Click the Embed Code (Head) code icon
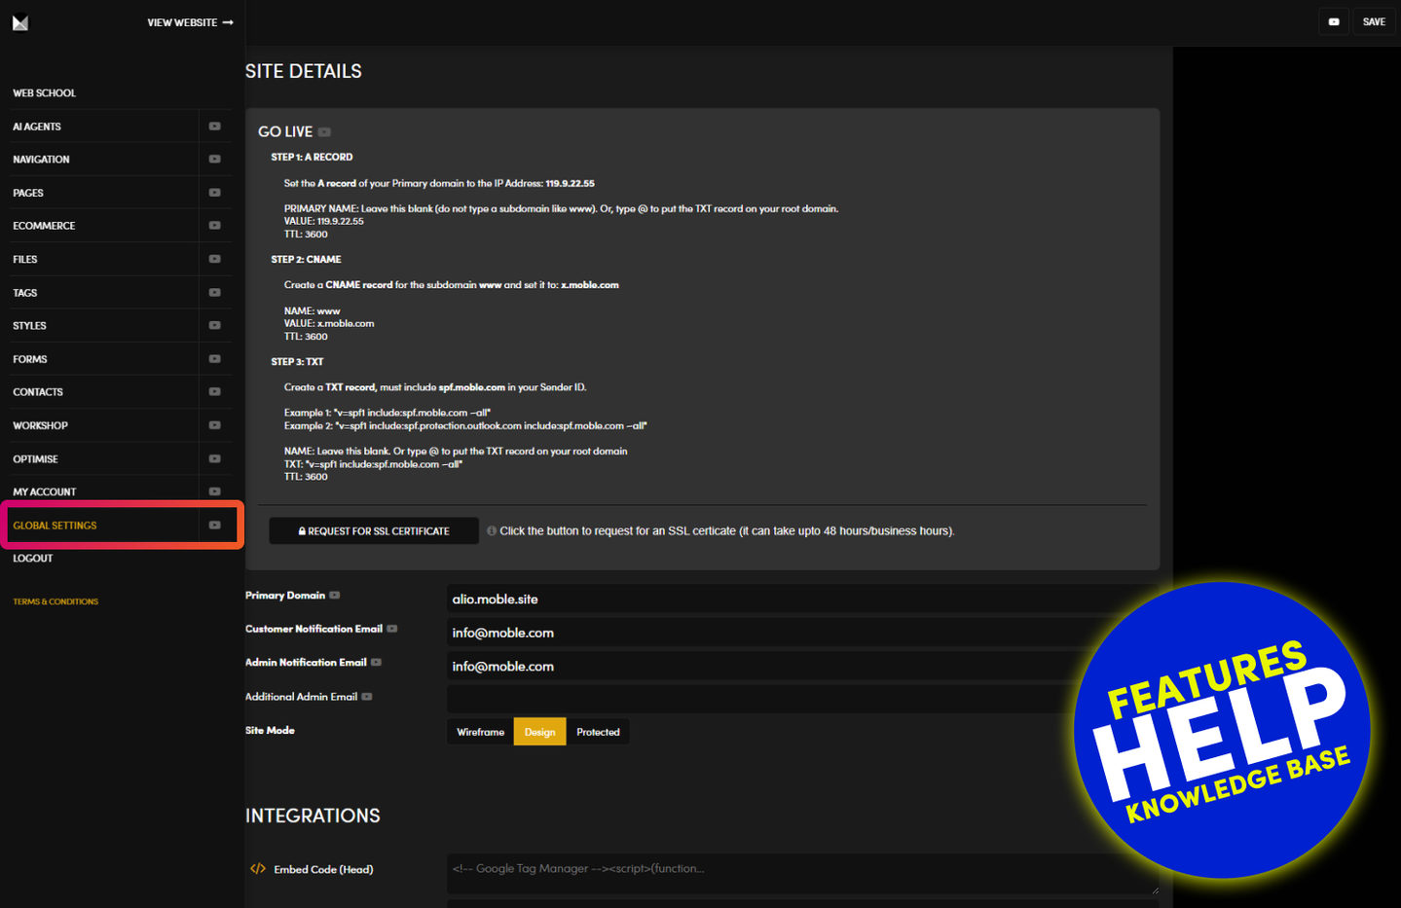This screenshot has height=908, width=1401. coord(258,869)
